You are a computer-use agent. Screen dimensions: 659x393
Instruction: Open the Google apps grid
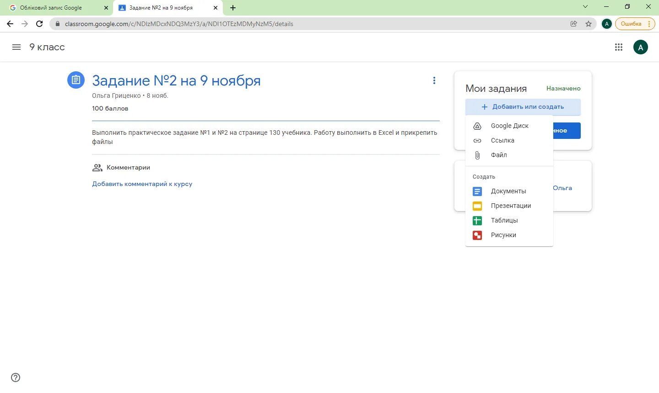point(619,47)
